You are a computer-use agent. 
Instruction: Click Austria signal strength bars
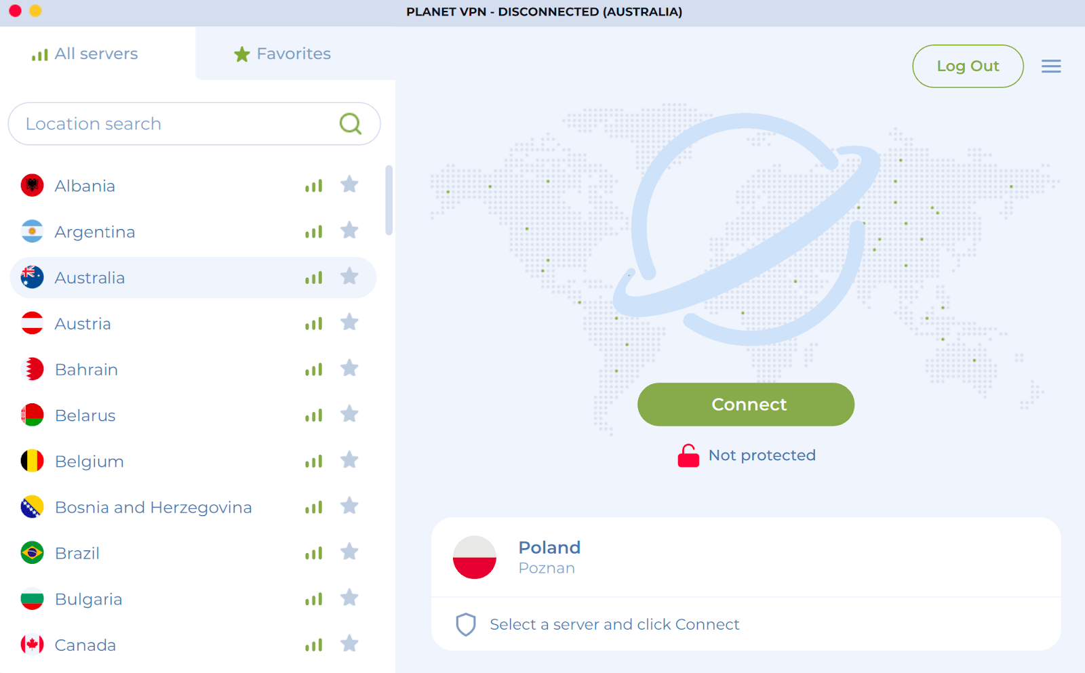313,324
